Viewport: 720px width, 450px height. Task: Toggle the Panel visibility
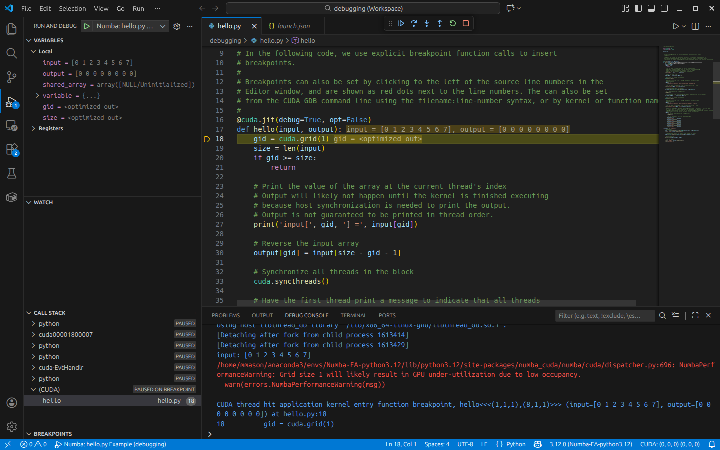point(650,8)
